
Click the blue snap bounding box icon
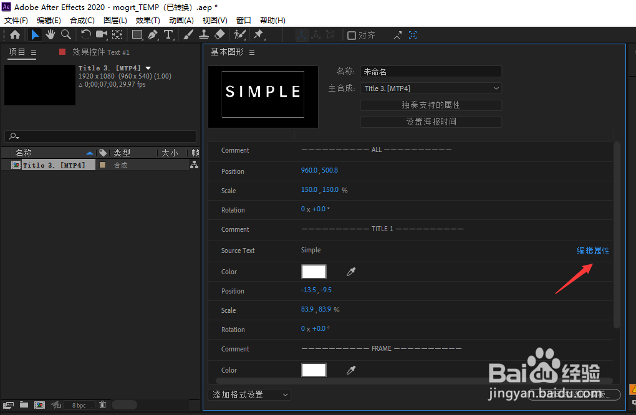[413, 36]
